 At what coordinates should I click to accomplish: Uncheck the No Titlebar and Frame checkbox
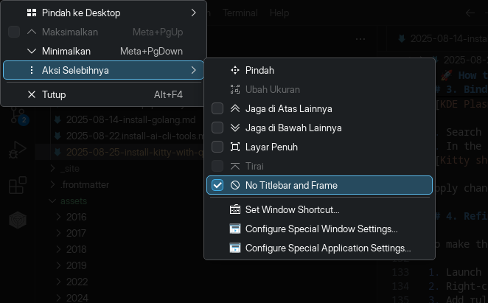(217, 185)
